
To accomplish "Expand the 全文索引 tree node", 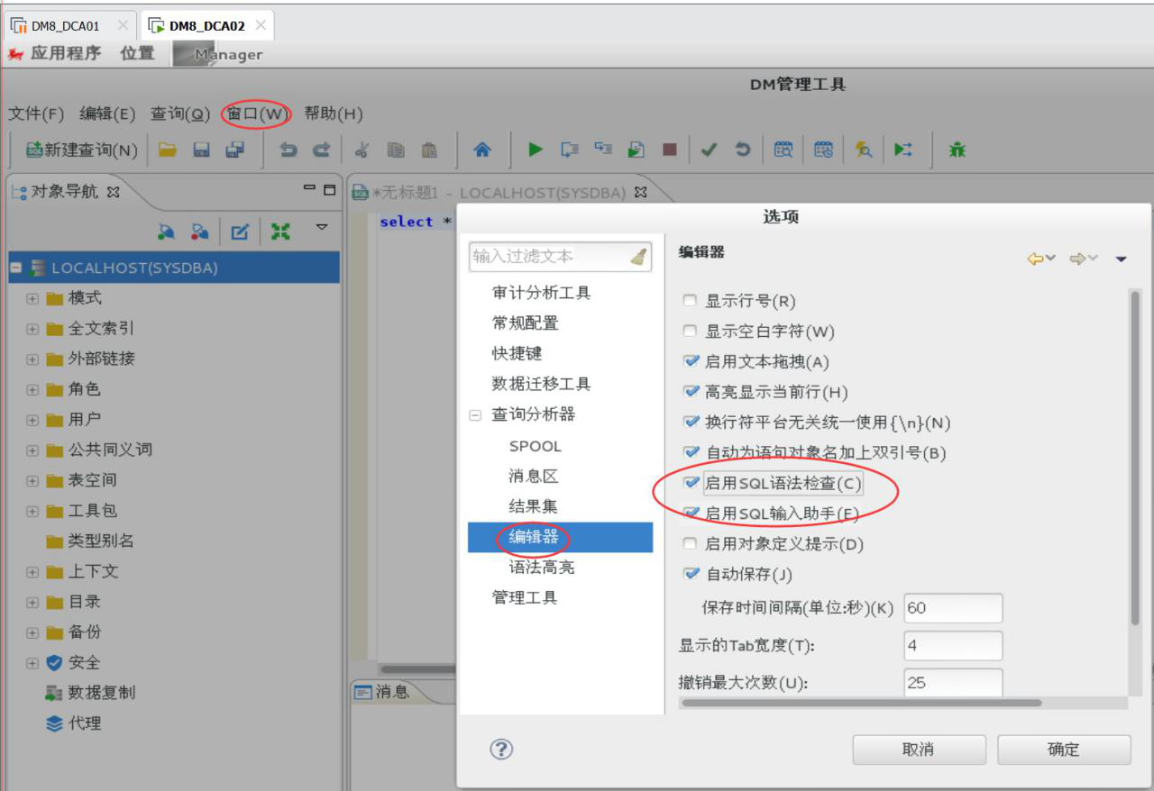I will point(32,329).
